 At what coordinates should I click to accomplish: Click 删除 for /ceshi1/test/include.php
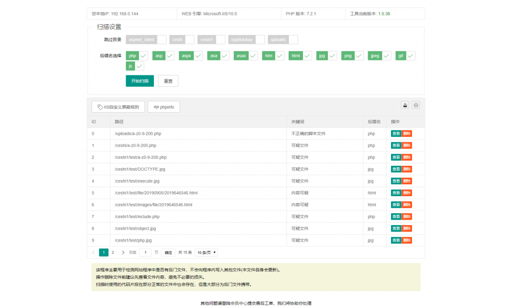(406, 217)
